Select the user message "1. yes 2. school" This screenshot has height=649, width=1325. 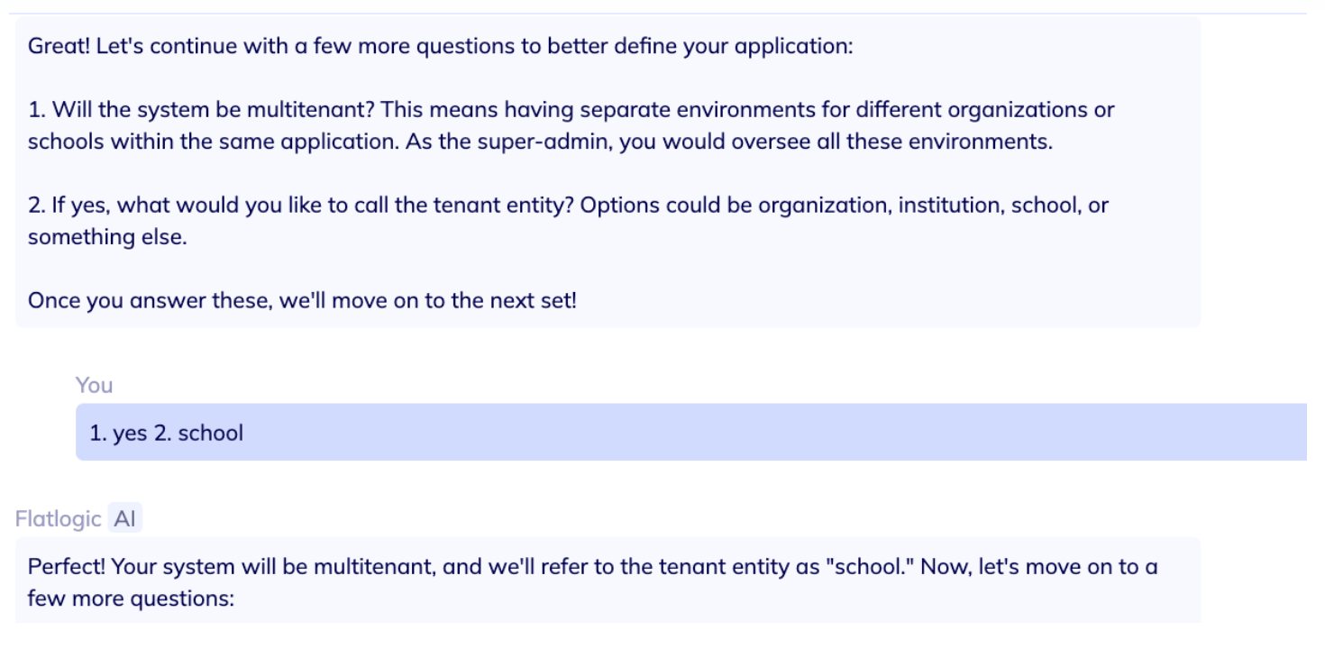(166, 433)
